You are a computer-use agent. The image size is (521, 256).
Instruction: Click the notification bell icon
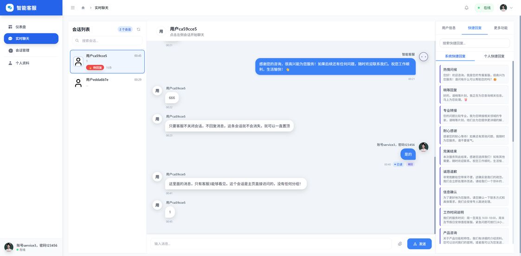(466, 8)
